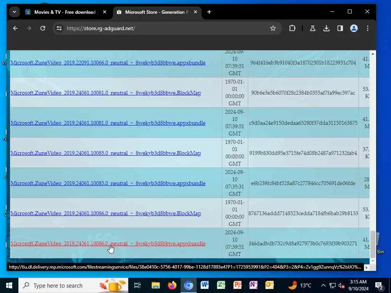Image resolution: width=391 pixels, height=293 pixels.
Task: Bookmark this page with the star icon
Action: 273,28
